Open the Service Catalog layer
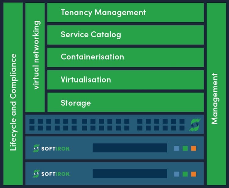 [125, 35]
